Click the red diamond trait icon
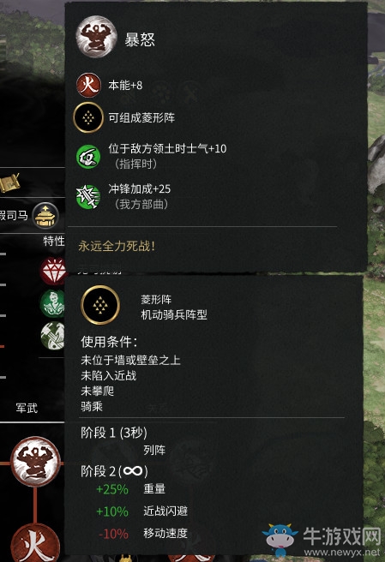 pyautogui.click(x=53, y=271)
